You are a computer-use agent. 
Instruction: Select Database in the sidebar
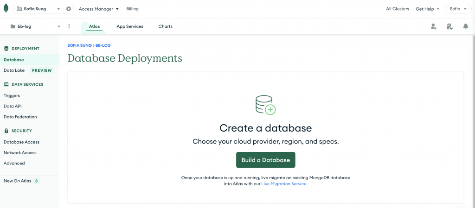30,60
